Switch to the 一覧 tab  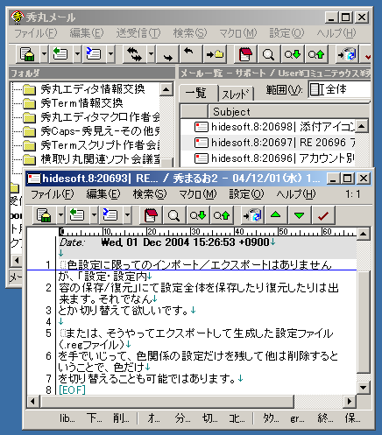point(198,94)
